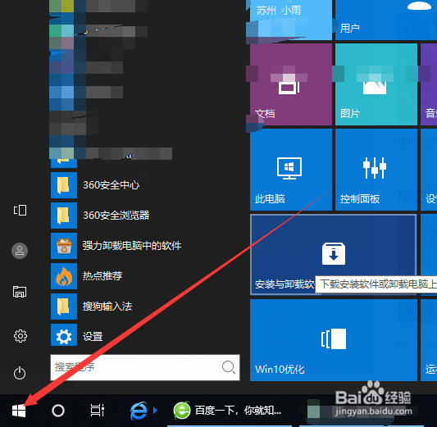Click the orange uninstaller box icon

click(64, 246)
